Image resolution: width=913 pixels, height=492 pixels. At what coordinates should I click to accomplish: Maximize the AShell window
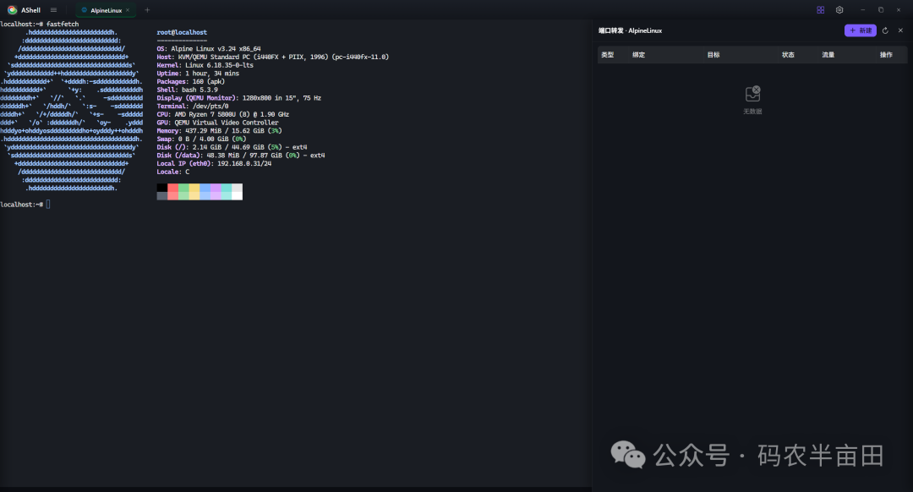pyautogui.click(x=880, y=10)
